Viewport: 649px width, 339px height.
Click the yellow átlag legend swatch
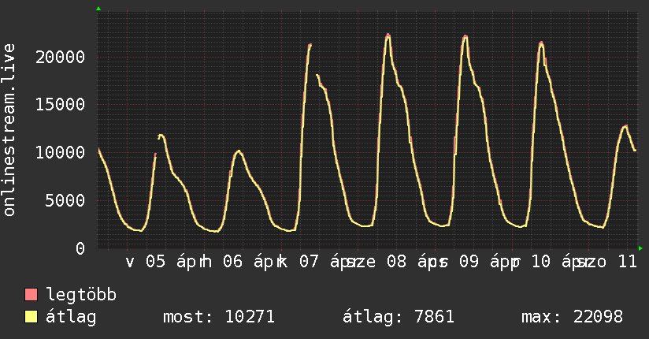click(32, 318)
